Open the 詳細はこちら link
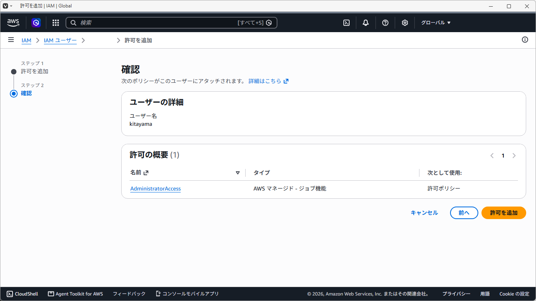The image size is (536, 301). [x=265, y=81]
